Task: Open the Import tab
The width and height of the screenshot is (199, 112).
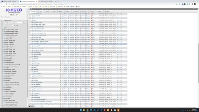Action: pyautogui.click(x=67, y=11)
